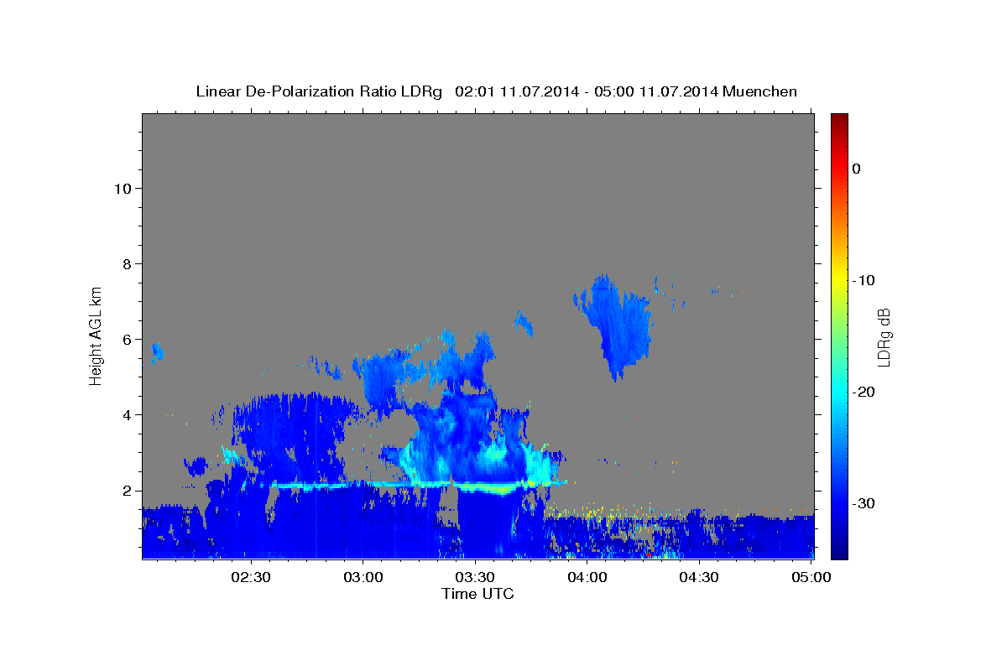Click the 02:30 time tick label
This screenshot has width=1007, height=671.
coord(251,577)
